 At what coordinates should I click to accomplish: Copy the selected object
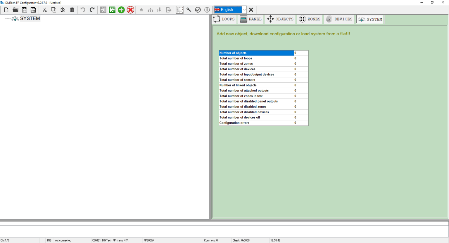pos(53,10)
